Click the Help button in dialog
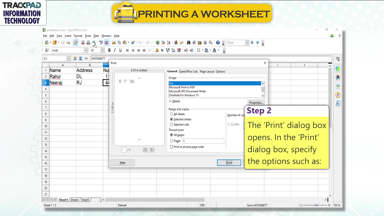Image resolution: width=384 pixels, height=216 pixels. (x=123, y=163)
